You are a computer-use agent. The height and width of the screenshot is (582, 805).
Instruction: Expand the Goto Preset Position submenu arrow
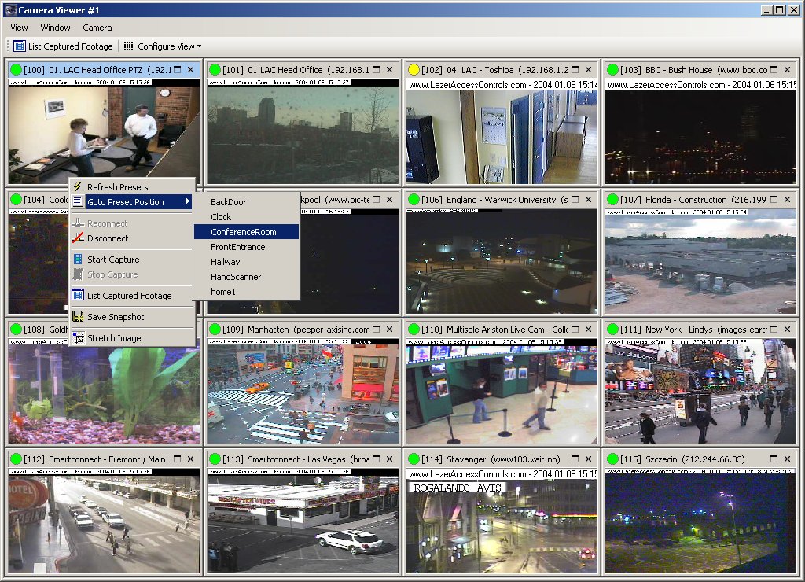(188, 202)
